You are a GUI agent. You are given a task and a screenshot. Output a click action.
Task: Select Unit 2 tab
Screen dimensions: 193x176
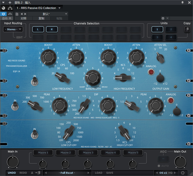[x=171, y=29]
